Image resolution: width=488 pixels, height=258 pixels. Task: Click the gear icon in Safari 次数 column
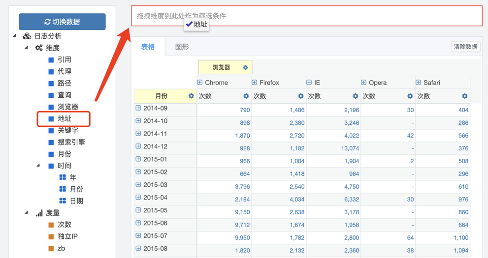pos(464,96)
